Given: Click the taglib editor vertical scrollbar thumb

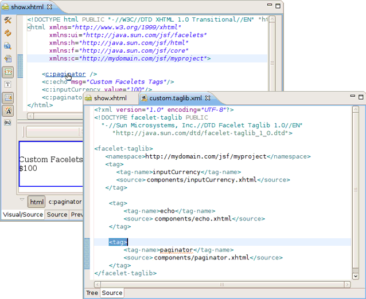Looking at the screenshot, I should coord(356,190).
